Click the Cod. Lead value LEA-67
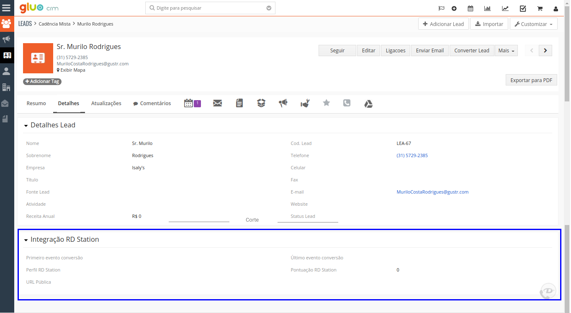The image size is (571, 313). (x=404, y=143)
